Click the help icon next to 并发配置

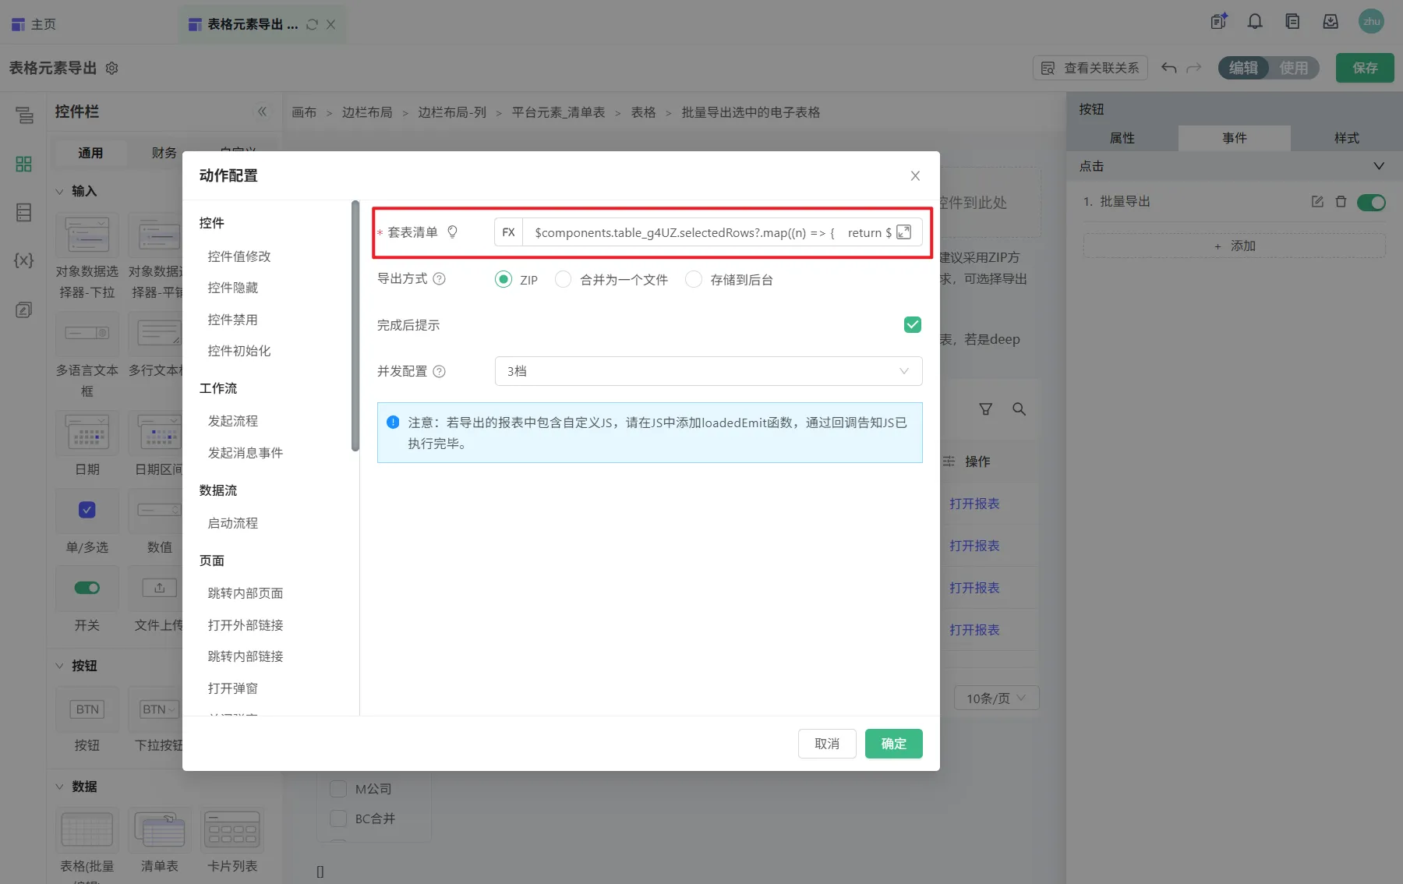click(440, 372)
